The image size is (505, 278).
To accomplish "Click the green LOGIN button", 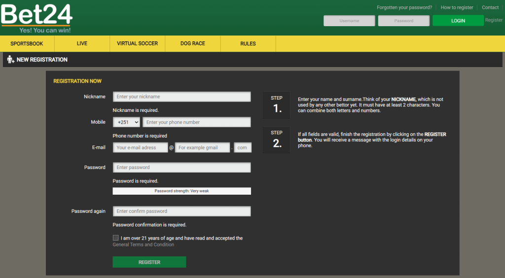I will [x=458, y=21].
